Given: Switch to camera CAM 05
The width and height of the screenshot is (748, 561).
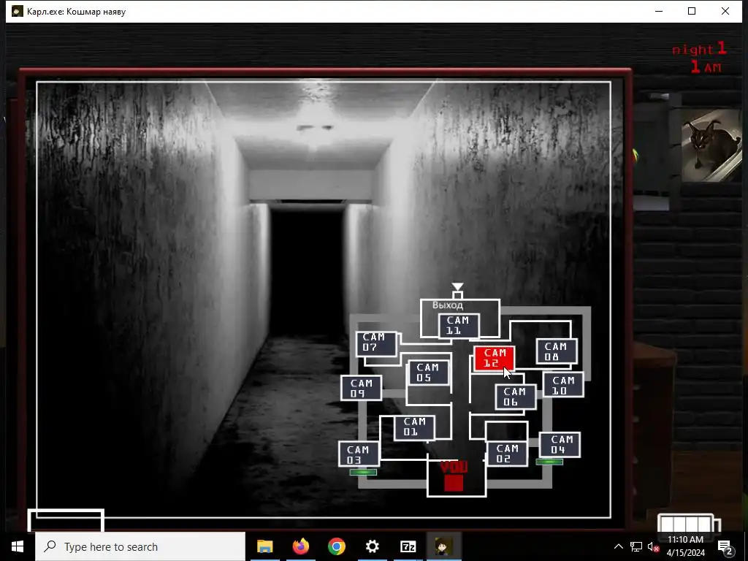Looking at the screenshot, I should coord(428,373).
